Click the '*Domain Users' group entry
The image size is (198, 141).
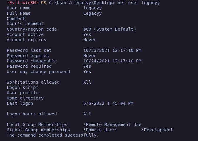(100, 130)
